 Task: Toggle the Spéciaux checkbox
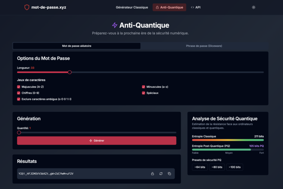(x=143, y=93)
